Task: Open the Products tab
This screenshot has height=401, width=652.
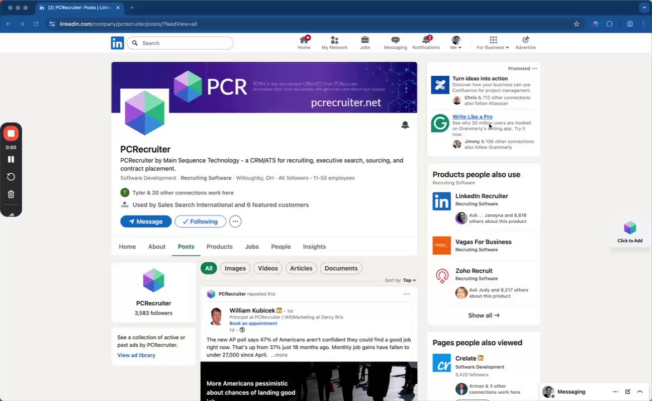Action: tap(220, 246)
